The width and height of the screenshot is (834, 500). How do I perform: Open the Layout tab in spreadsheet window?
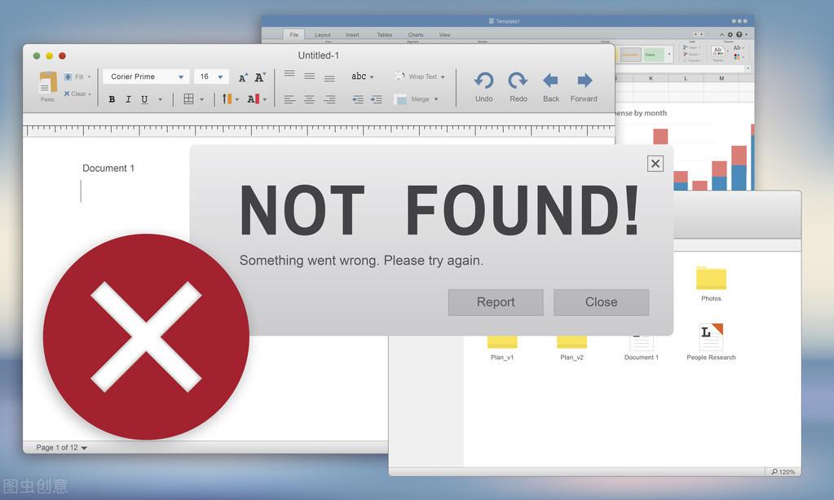click(x=322, y=35)
